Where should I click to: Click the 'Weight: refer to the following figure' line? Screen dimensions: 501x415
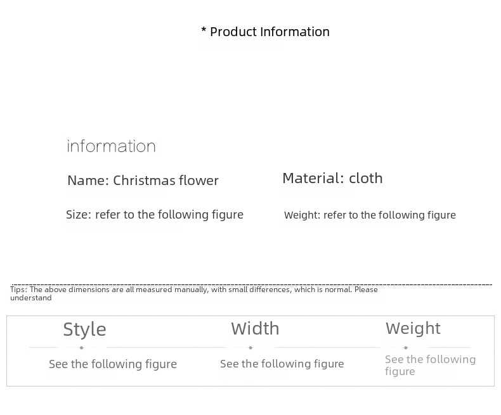pos(370,215)
